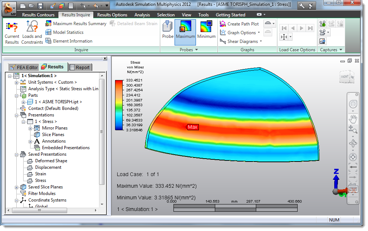Screen dimensions: 368x231
Task: Click the Orbit tool in navigation bar
Action: coord(353,143)
